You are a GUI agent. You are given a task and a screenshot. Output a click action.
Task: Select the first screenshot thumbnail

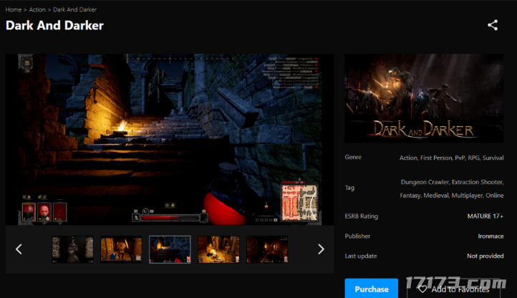pyautogui.click(x=72, y=249)
